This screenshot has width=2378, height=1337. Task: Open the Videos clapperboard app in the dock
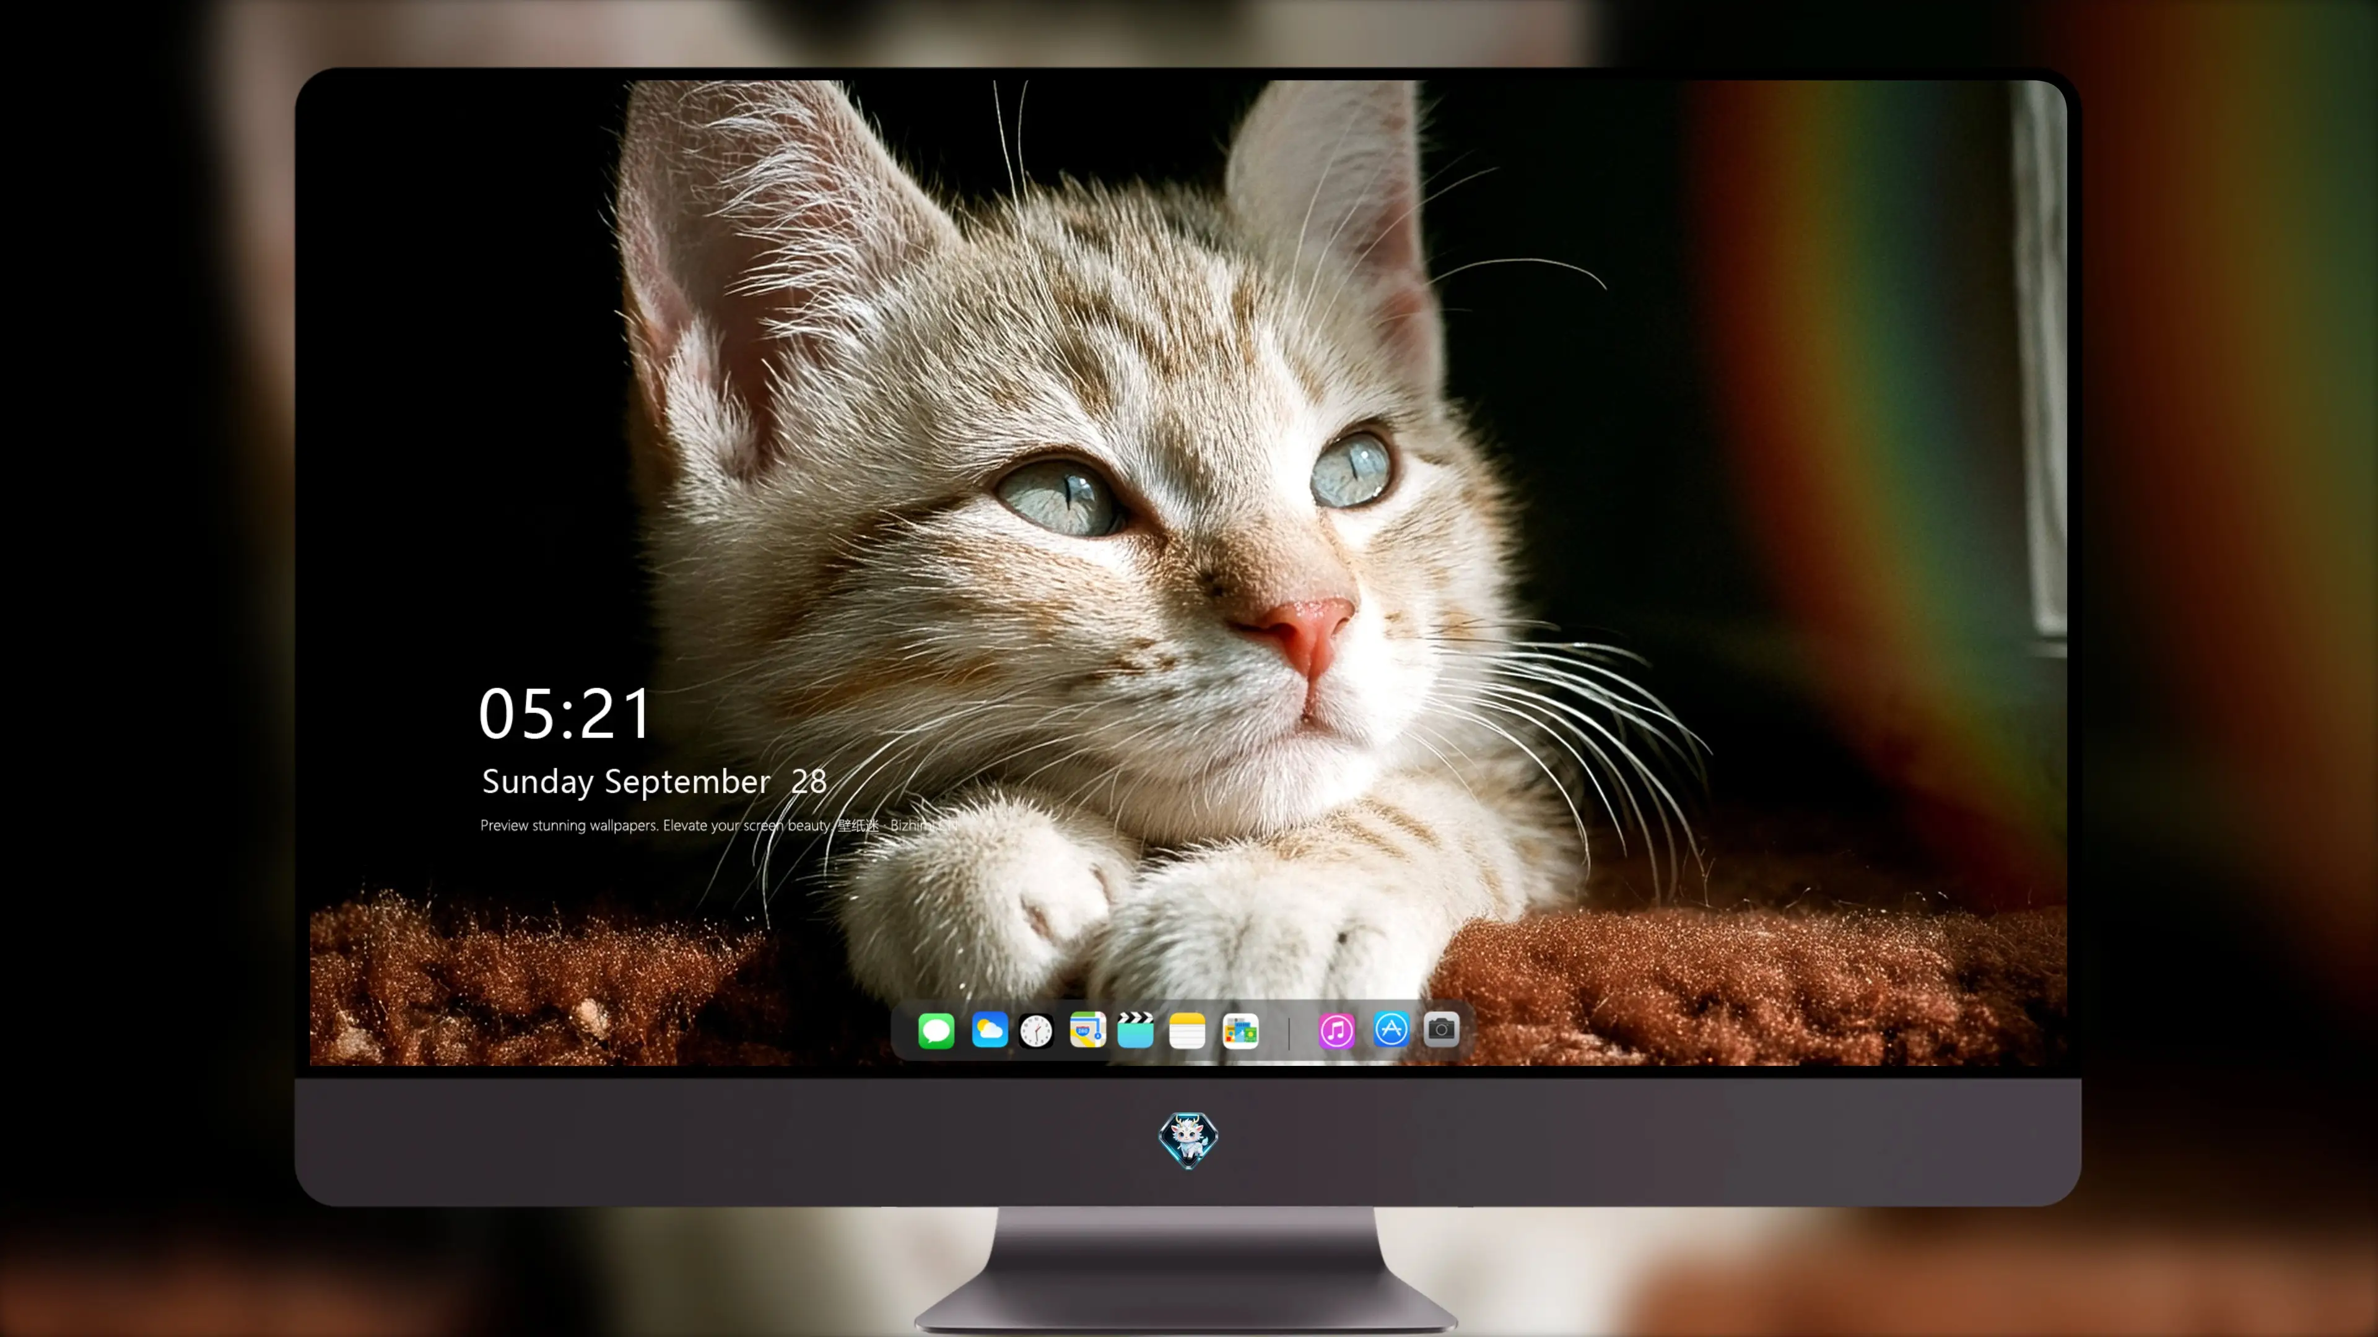point(1136,1030)
